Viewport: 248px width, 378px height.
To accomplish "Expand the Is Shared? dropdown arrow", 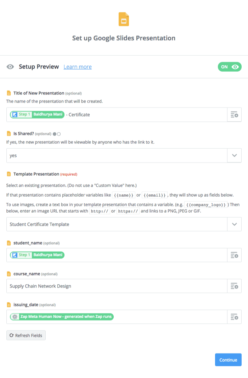I will 234,155.
